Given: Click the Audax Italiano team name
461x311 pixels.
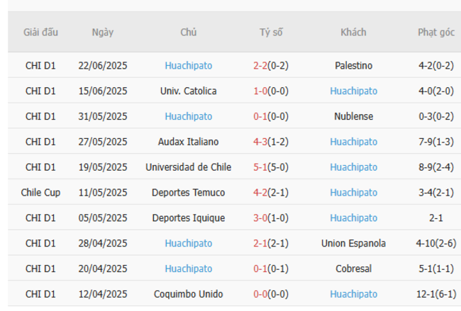Looking at the screenshot, I should coord(189,142).
